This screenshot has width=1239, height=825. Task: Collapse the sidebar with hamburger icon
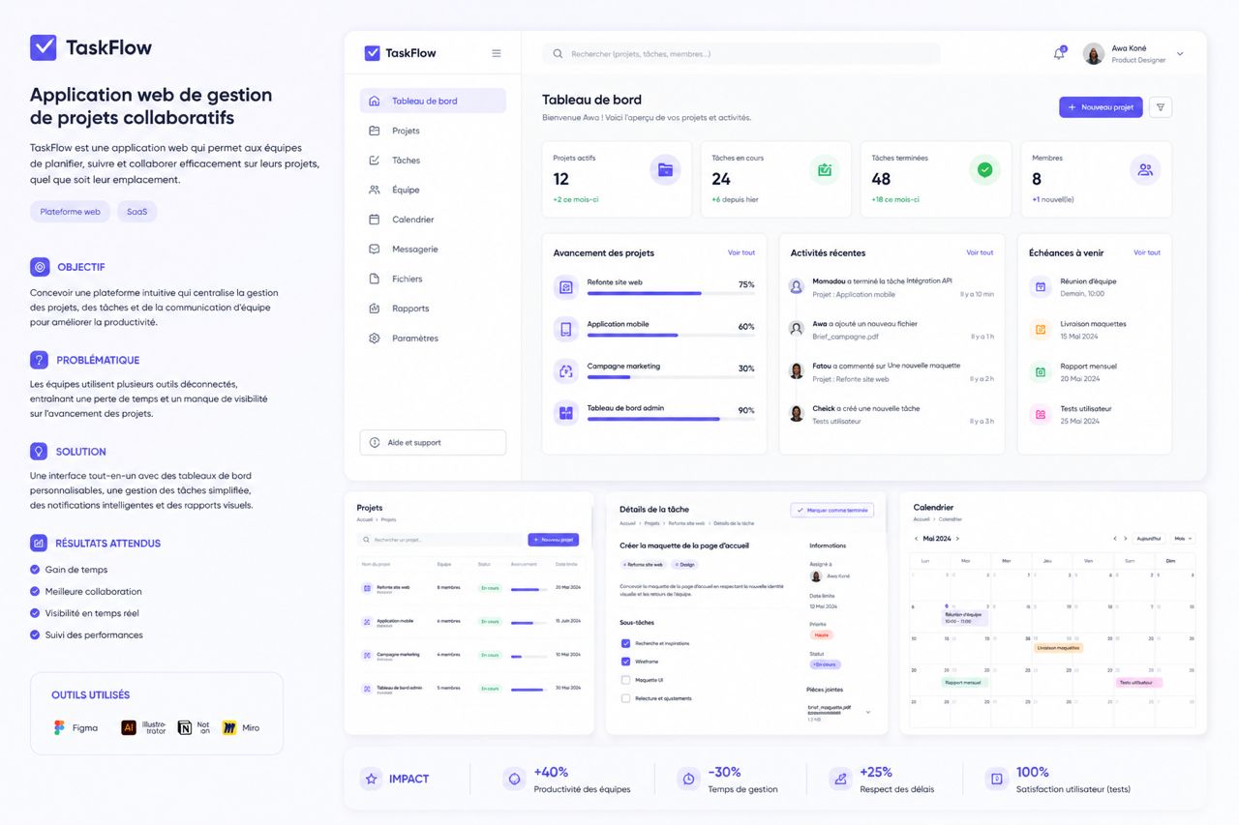(497, 53)
